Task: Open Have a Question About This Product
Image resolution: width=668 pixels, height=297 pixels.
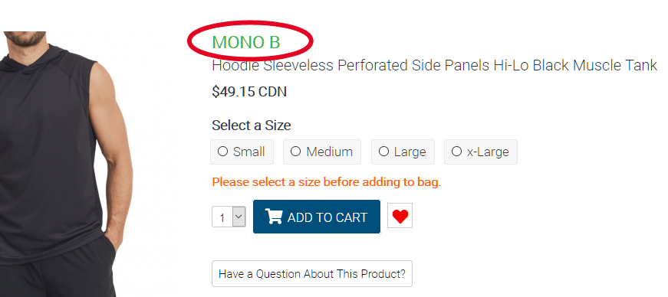Action: point(312,273)
